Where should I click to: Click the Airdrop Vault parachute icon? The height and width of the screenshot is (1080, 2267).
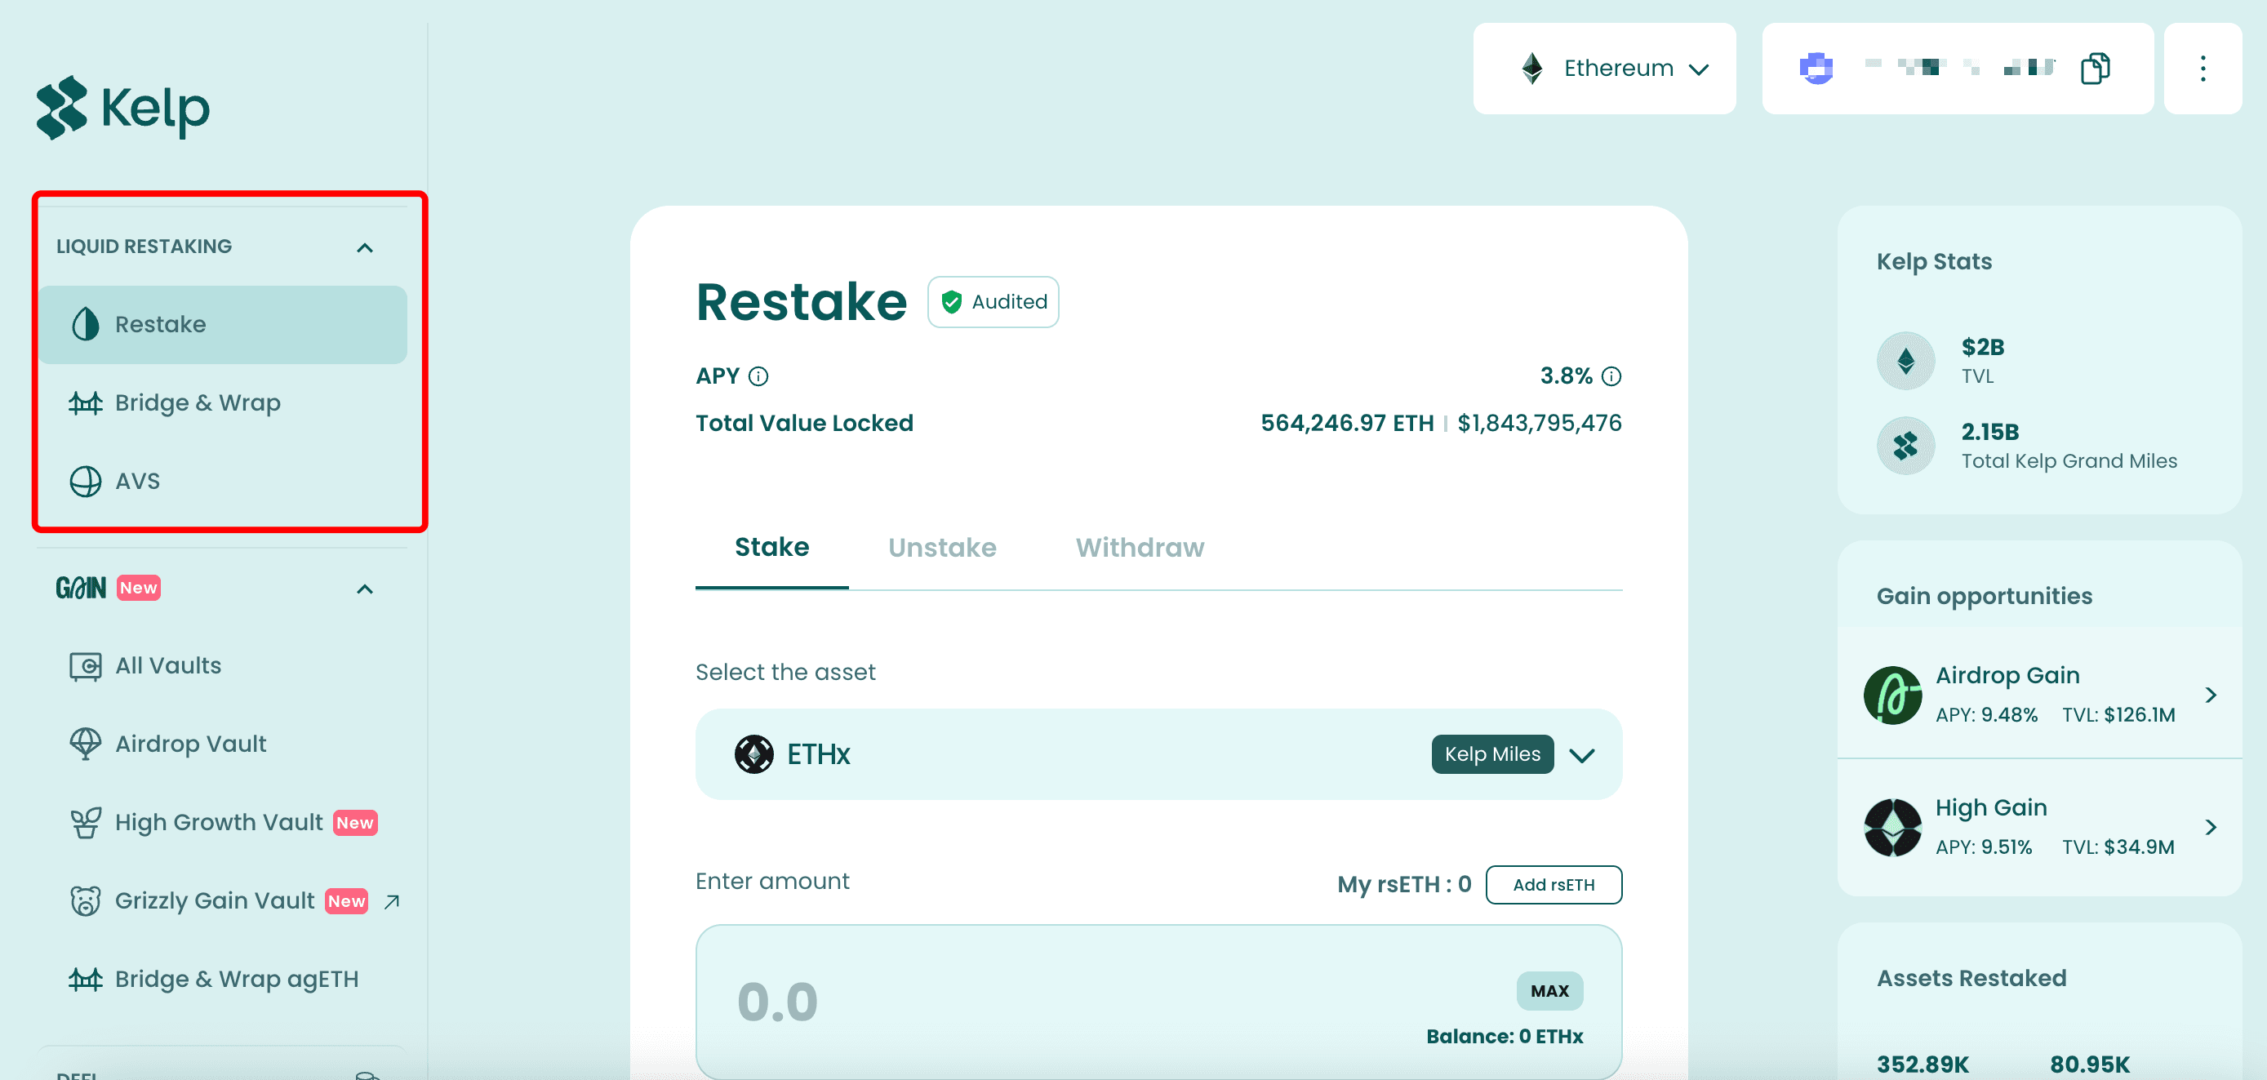86,744
